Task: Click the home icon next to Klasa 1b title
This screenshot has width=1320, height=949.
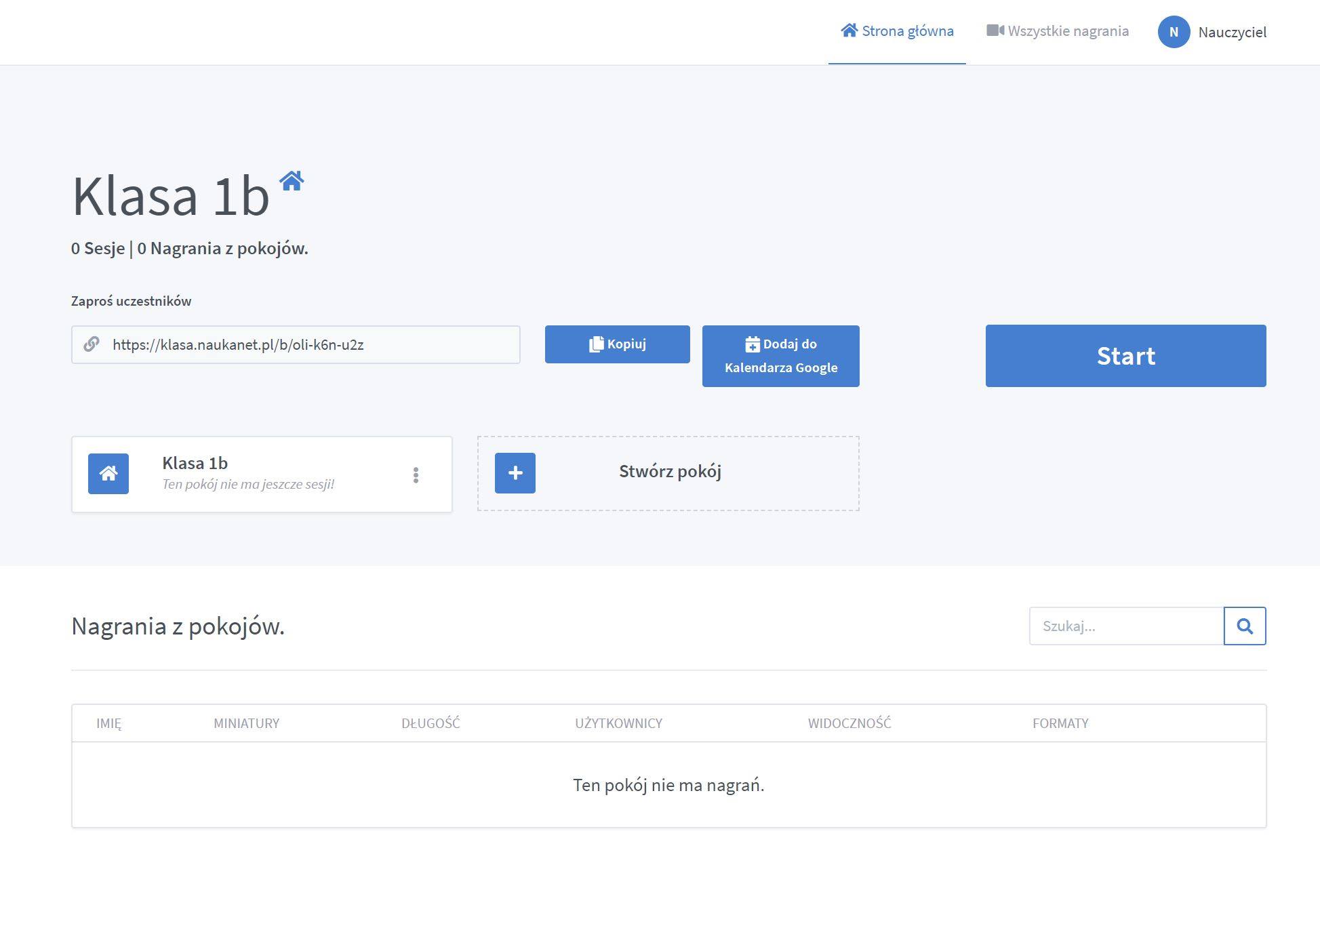Action: pos(292,181)
